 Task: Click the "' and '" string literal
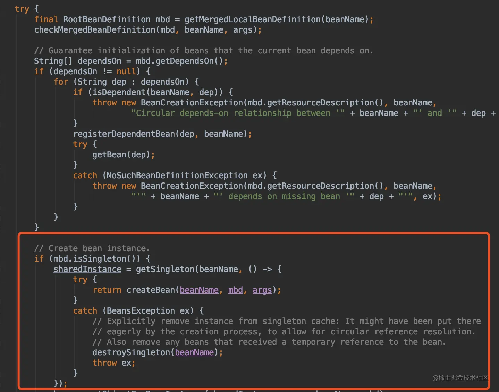pos(435,113)
